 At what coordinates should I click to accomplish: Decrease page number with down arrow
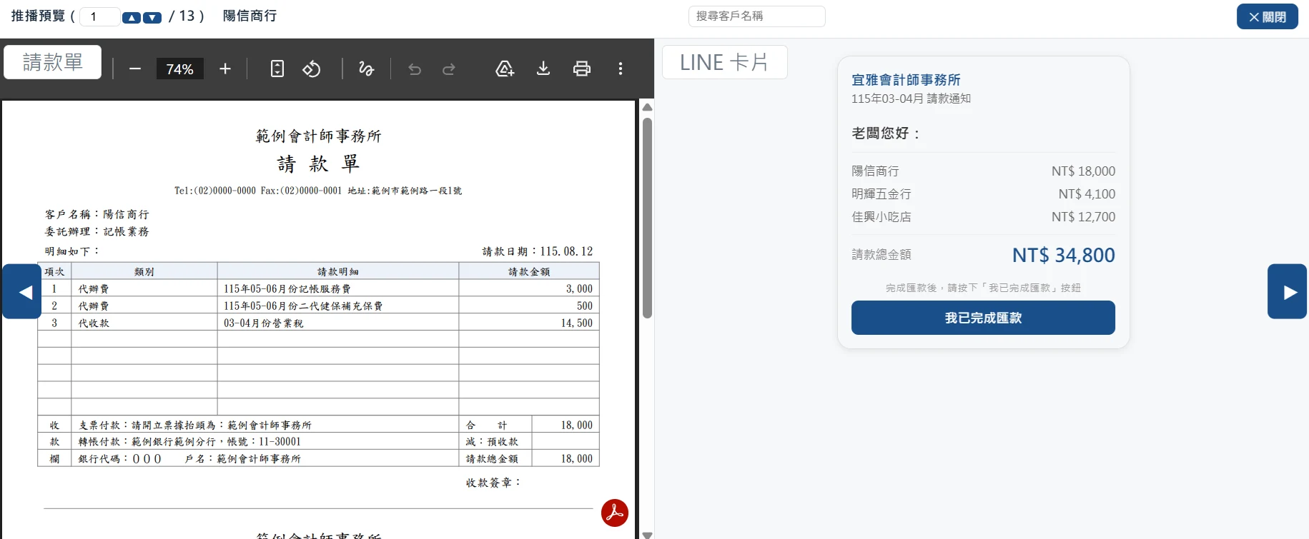click(x=152, y=17)
